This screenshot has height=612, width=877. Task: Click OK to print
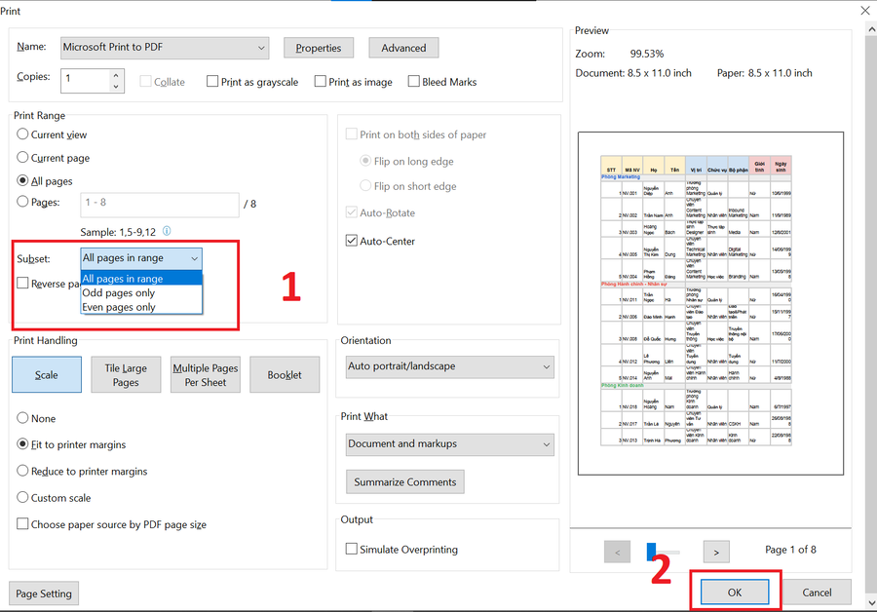(x=735, y=593)
